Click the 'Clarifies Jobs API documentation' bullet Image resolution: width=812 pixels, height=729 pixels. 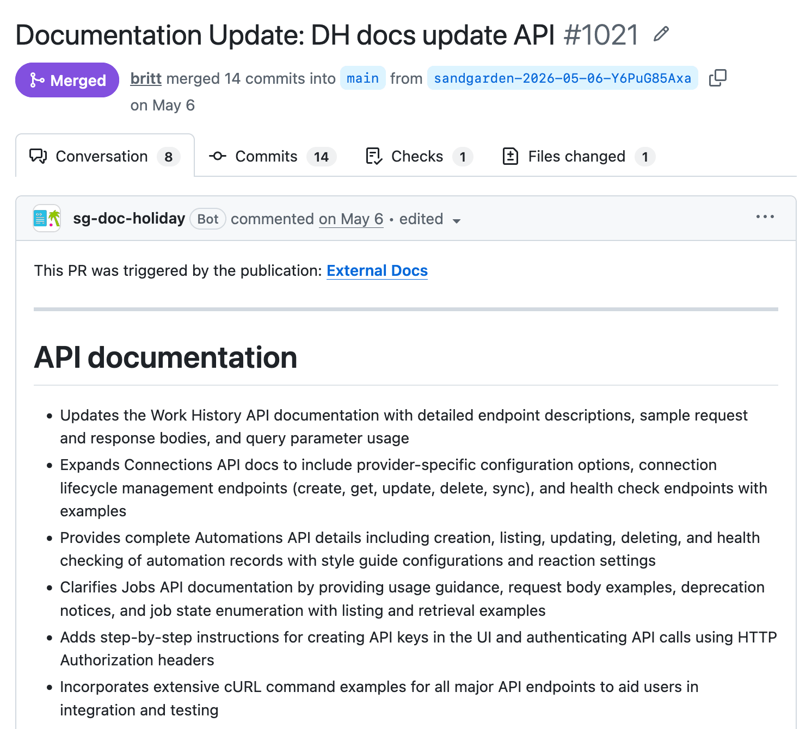412,598
